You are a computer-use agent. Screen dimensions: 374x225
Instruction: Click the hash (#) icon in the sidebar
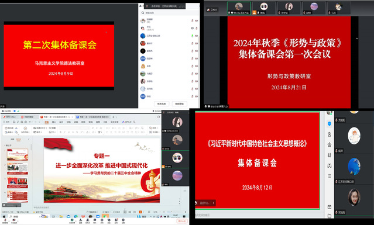tap(330, 155)
